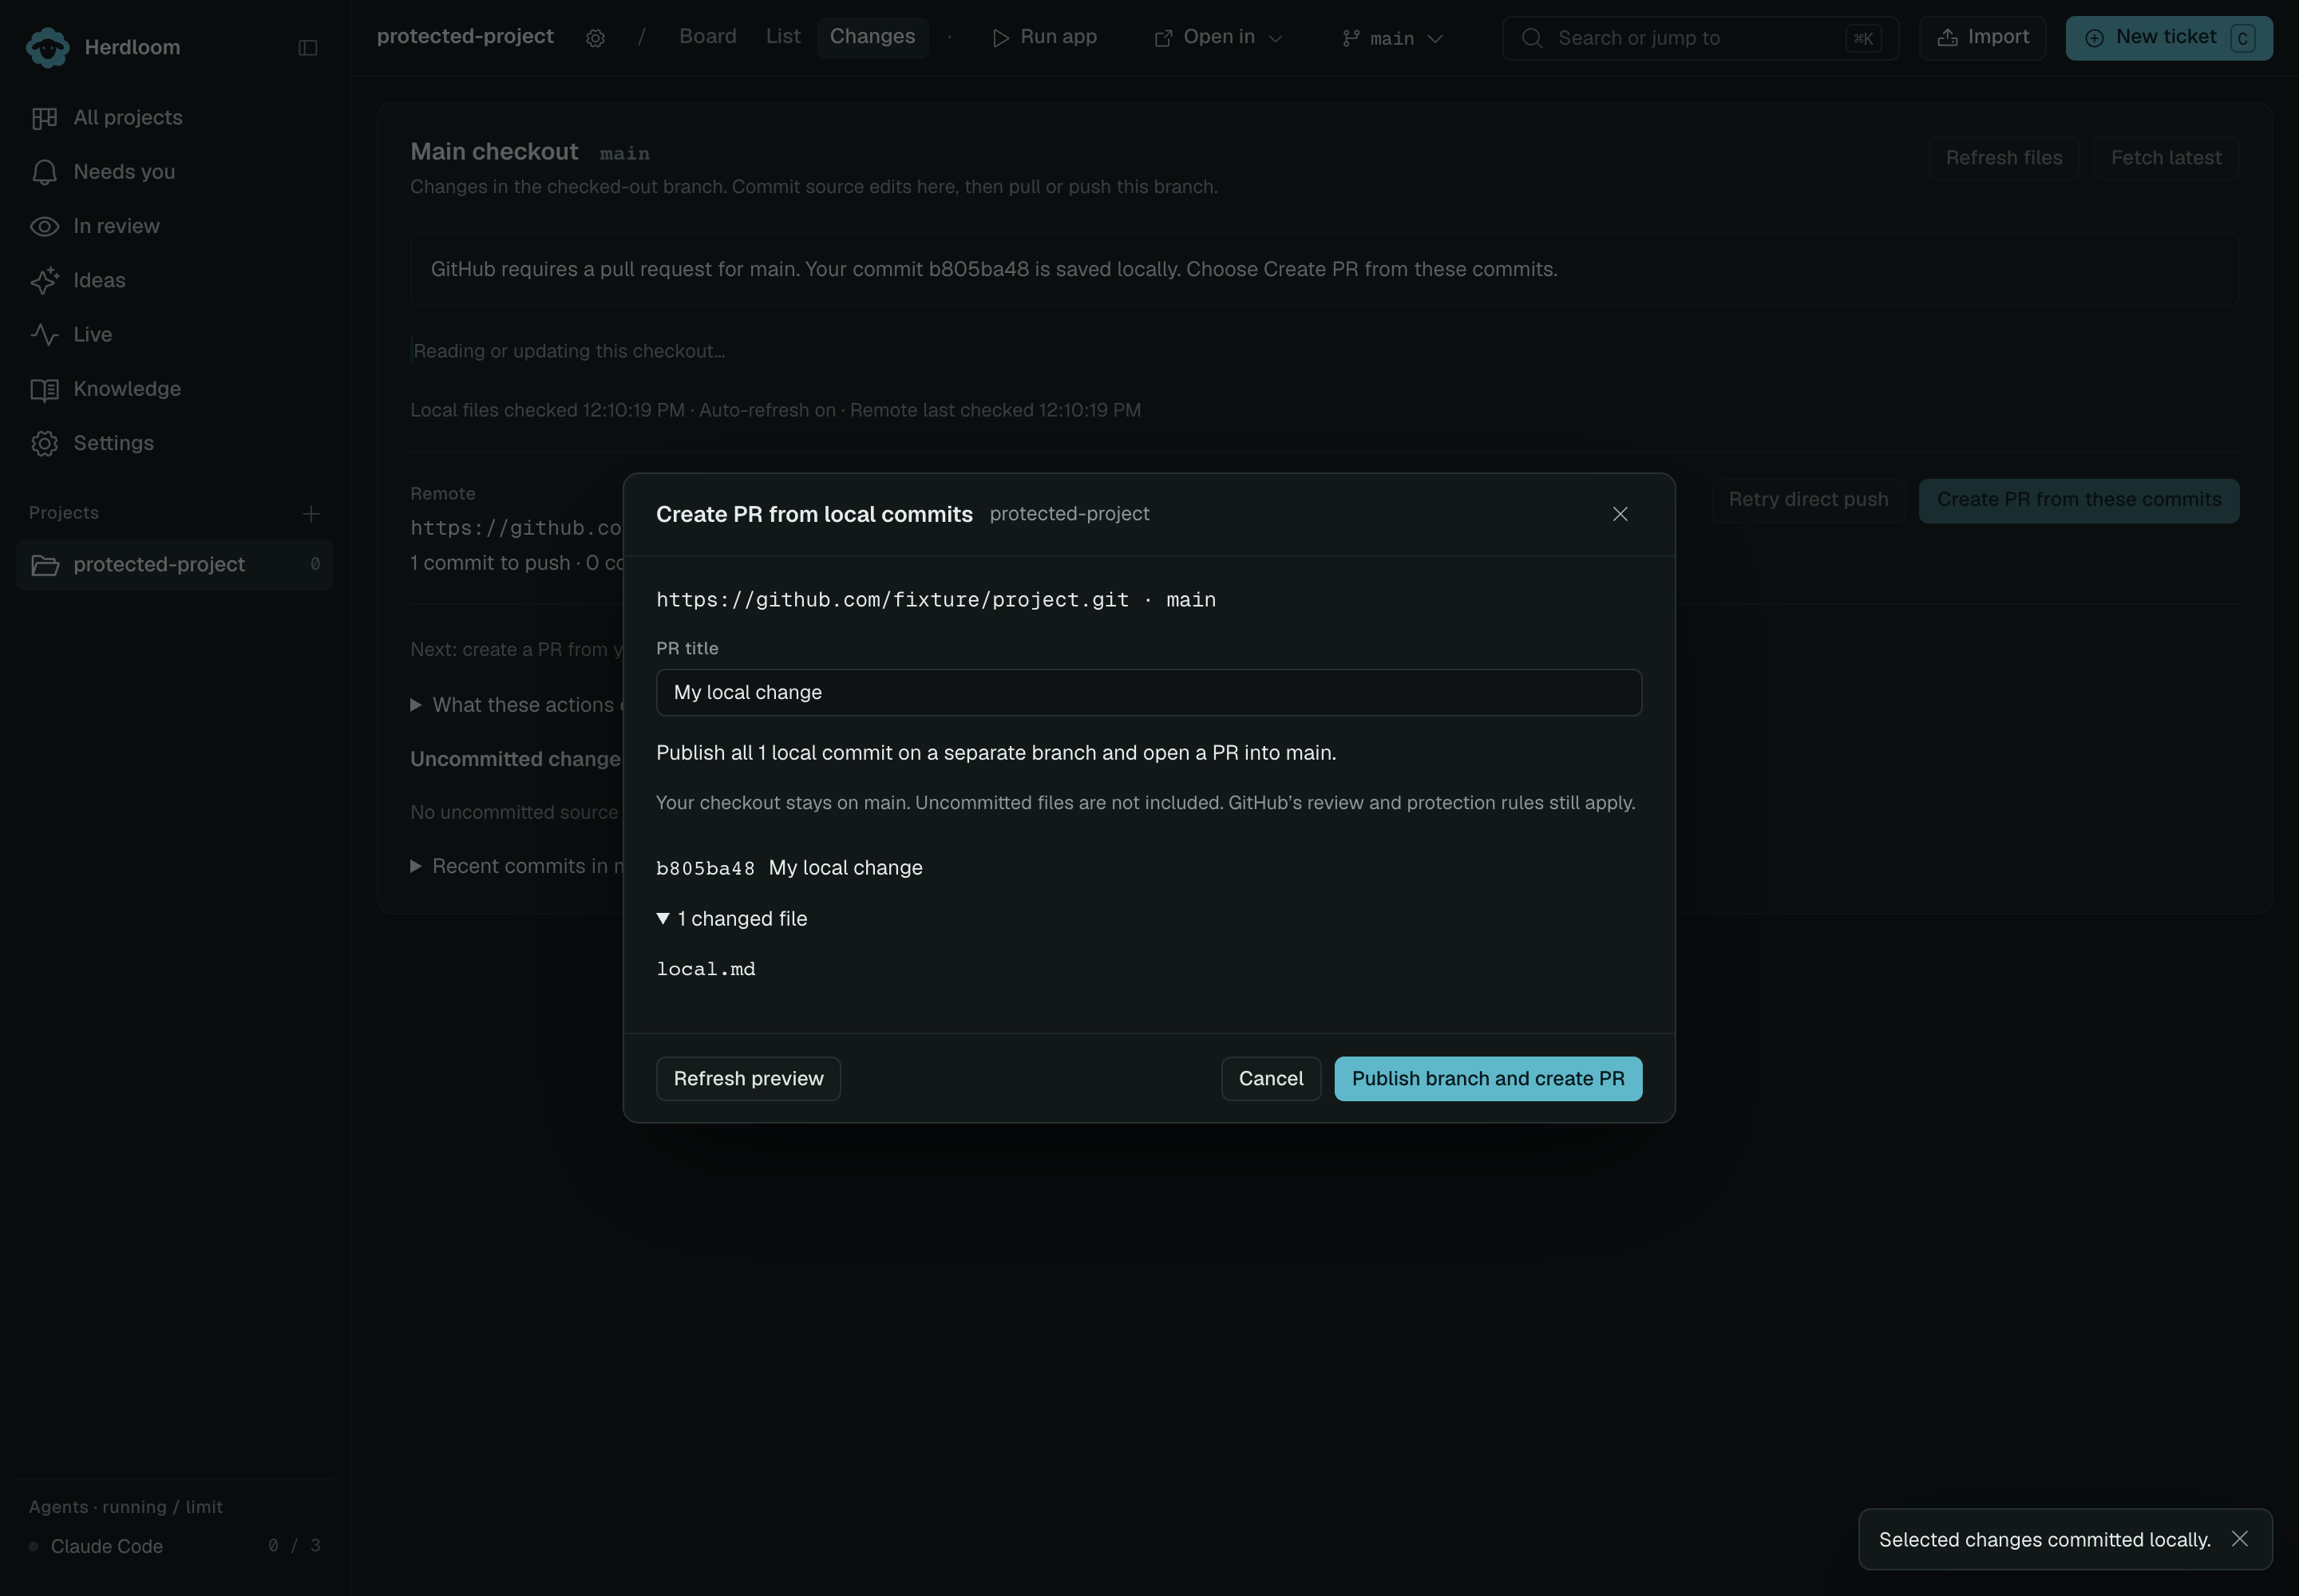Click Refresh preview button

tap(748, 1079)
